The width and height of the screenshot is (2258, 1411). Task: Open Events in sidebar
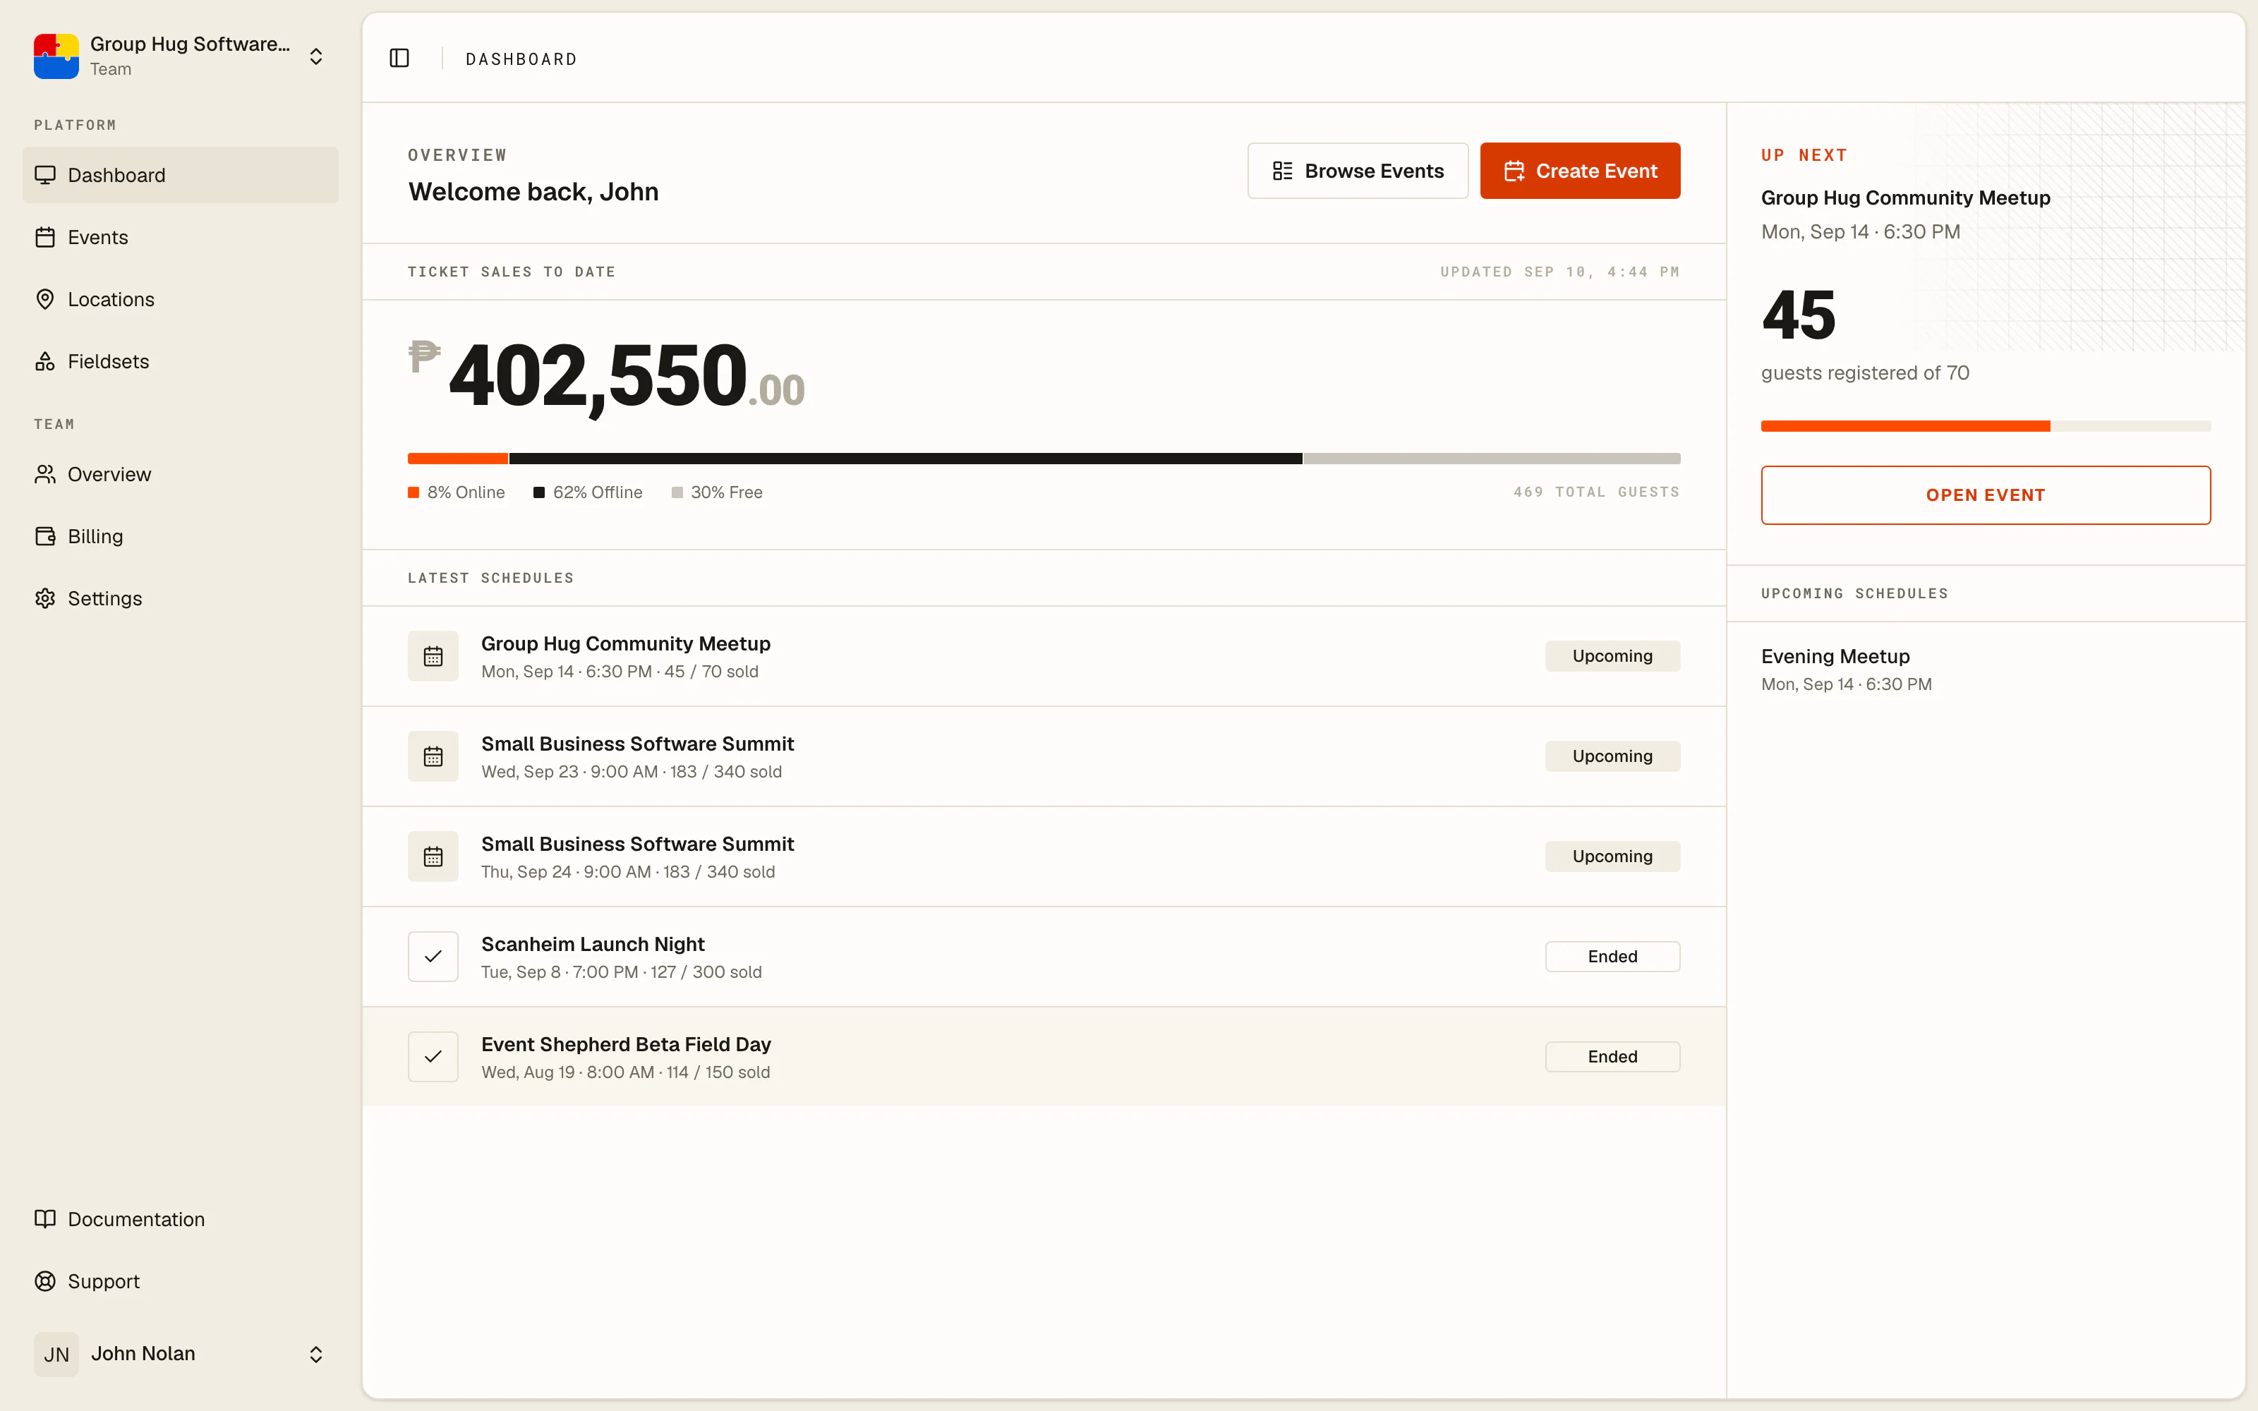(x=180, y=237)
